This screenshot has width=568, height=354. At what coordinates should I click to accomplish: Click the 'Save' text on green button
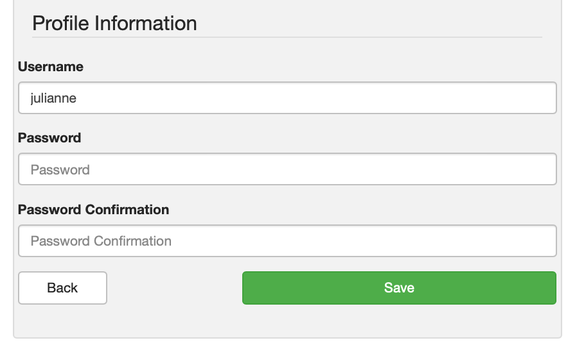399,288
